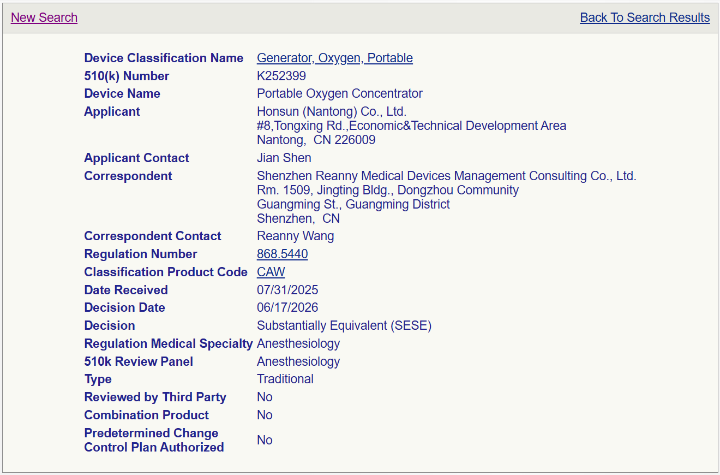Screen dimensions: 720x475
Task: Select the 510(k) number K252399
Action: coord(281,76)
